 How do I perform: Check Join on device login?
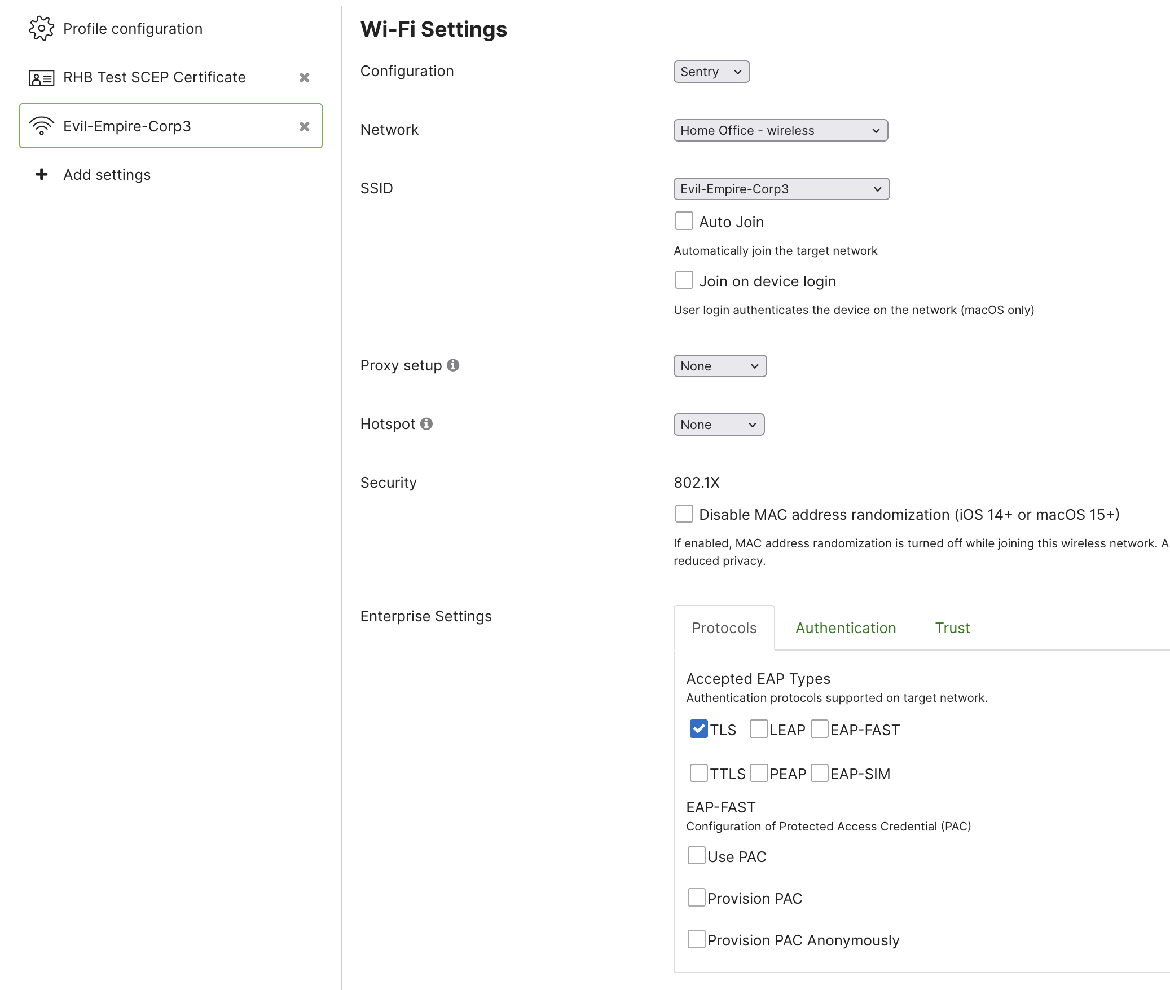click(x=684, y=280)
